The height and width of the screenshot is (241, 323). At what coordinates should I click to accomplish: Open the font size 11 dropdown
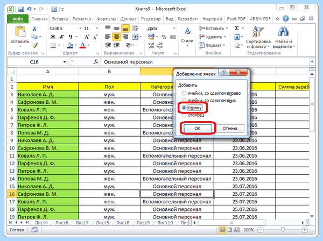pos(96,29)
